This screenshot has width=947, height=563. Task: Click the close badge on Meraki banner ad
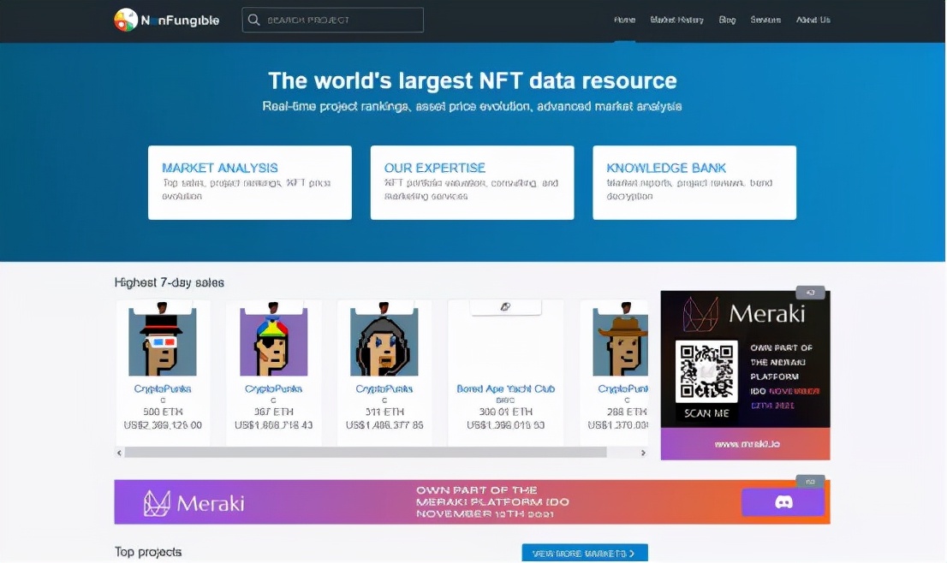click(810, 482)
